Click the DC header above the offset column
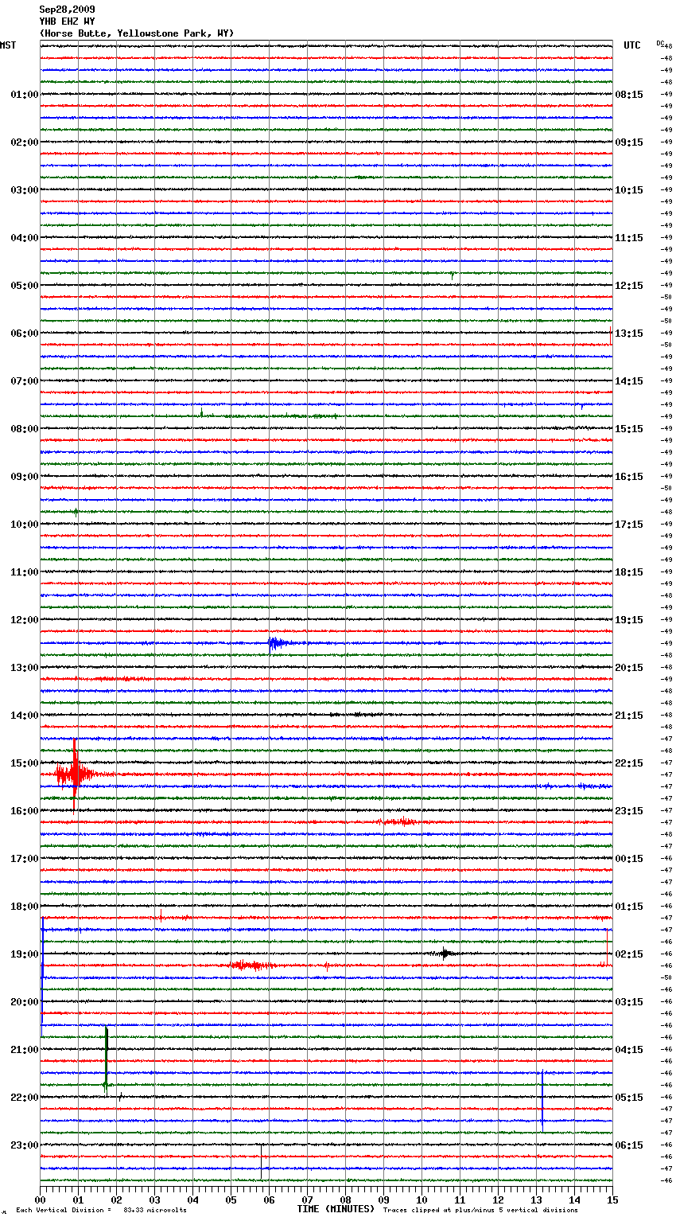This screenshot has width=676, height=1221. tap(660, 43)
